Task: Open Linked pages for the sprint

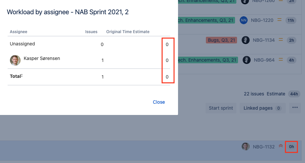Action: point(263,108)
